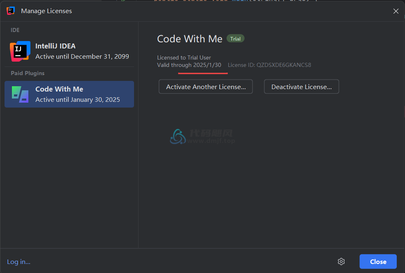The height and width of the screenshot is (273, 405).
Task: Click the Code With Me plugin icon
Action: coord(20,94)
